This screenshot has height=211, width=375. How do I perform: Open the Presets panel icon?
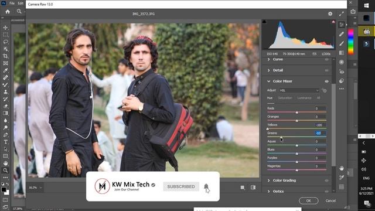click(342, 81)
